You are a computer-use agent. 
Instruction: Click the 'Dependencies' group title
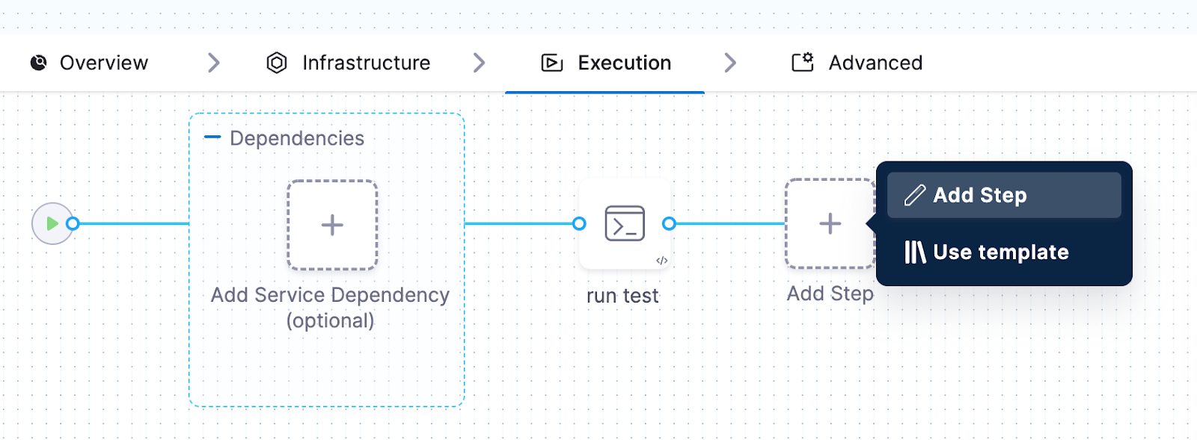tap(297, 138)
